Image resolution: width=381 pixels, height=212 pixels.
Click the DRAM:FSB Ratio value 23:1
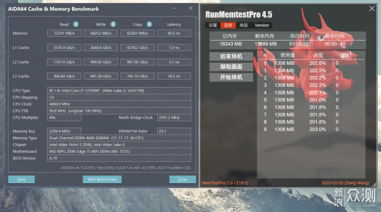click(174, 131)
